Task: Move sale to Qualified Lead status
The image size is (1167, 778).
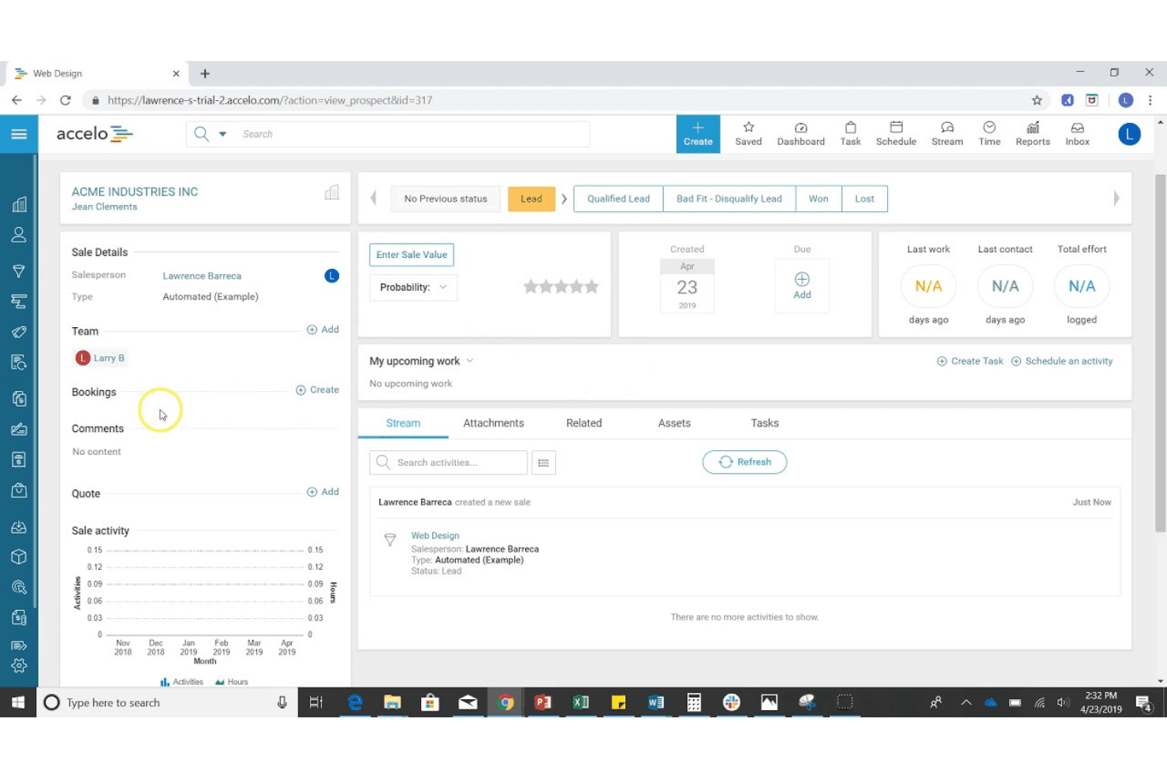Action: [x=618, y=199]
